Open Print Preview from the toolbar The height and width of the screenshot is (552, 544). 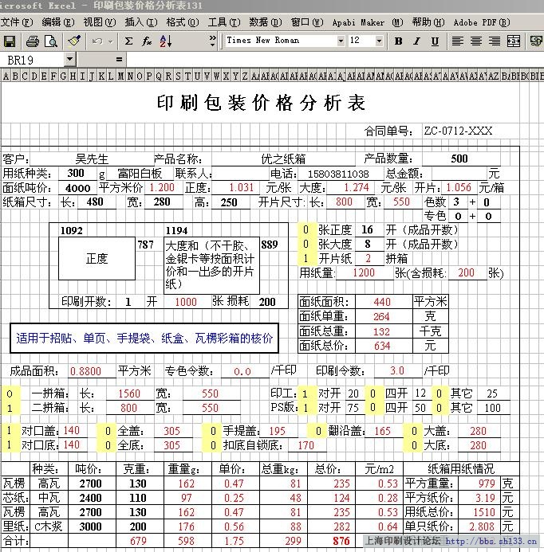50,41
